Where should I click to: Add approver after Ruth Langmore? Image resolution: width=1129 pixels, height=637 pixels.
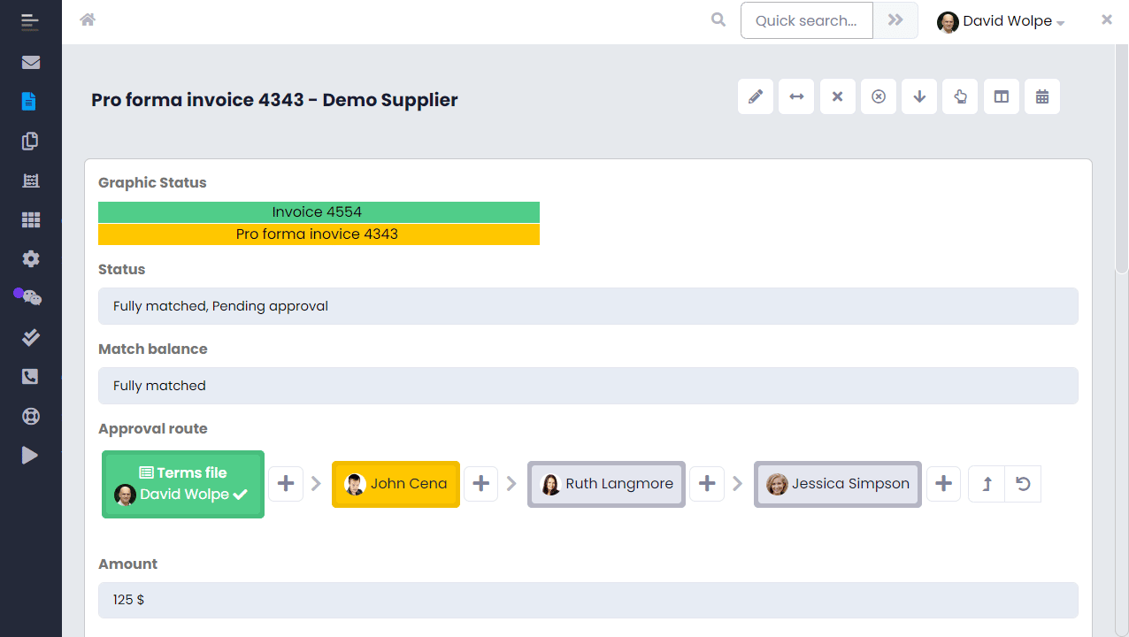pyautogui.click(x=707, y=484)
